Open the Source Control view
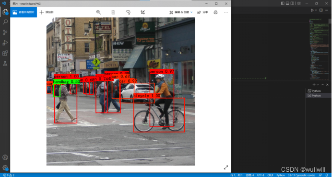The width and height of the screenshot is (333, 177). 5,32
